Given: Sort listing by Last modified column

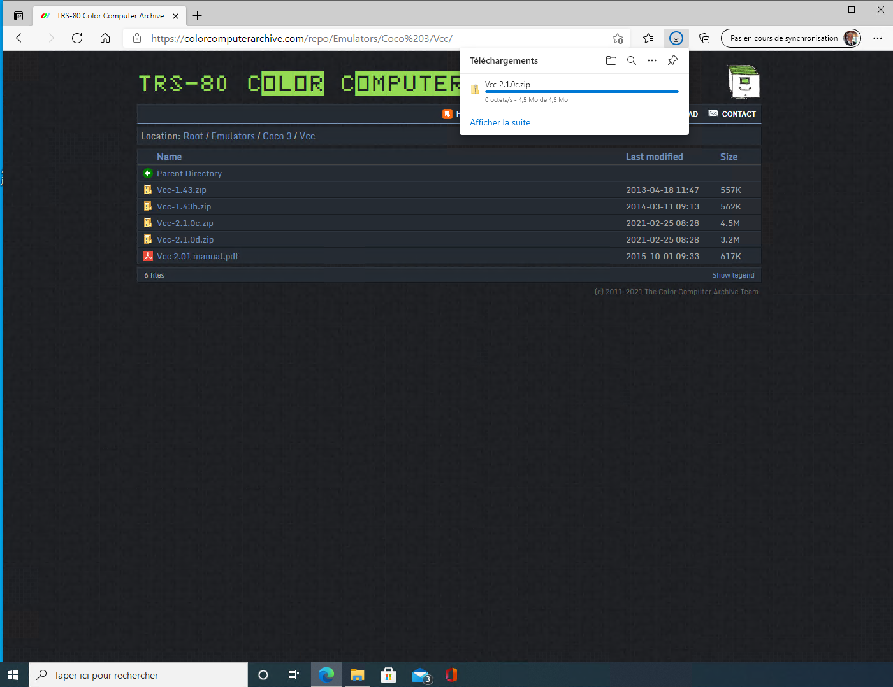Looking at the screenshot, I should pyautogui.click(x=654, y=157).
